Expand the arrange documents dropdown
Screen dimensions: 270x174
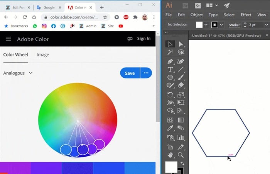(x=216, y=5)
